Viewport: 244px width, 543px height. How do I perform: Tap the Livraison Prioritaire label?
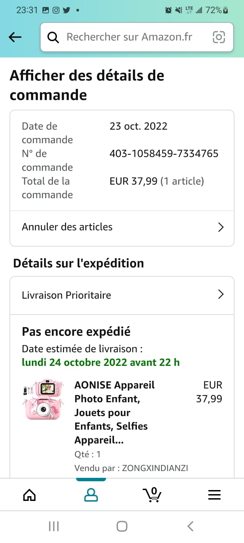(x=66, y=295)
